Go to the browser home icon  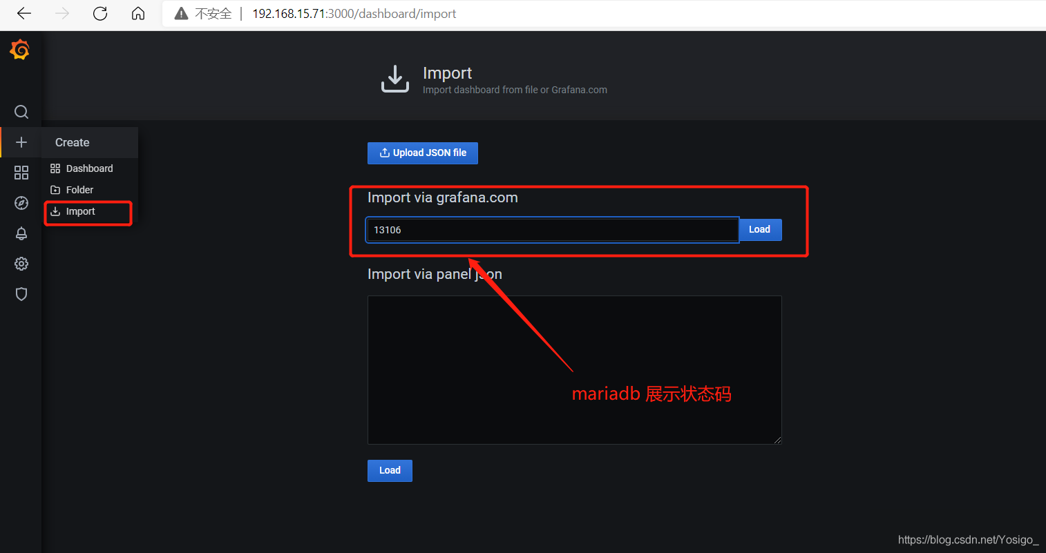[138, 13]
